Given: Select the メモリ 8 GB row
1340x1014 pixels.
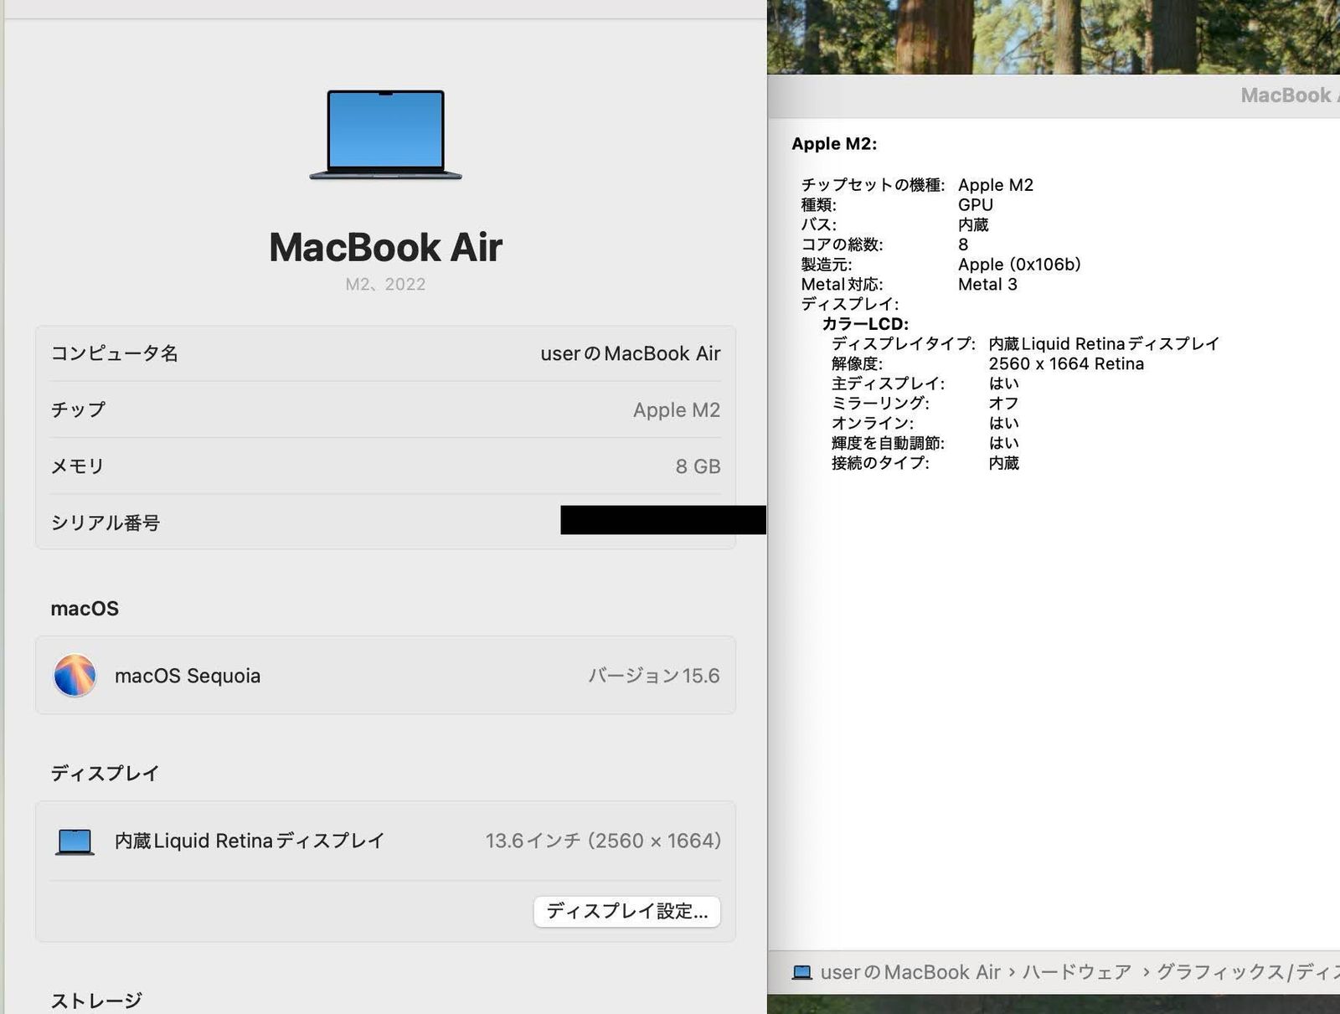Looking at the screenshot, I should point(385,466).
